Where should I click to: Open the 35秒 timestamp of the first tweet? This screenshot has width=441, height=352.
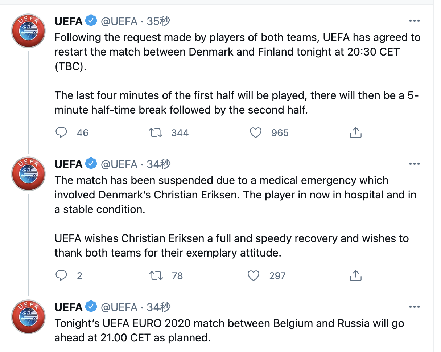[158, 21]
